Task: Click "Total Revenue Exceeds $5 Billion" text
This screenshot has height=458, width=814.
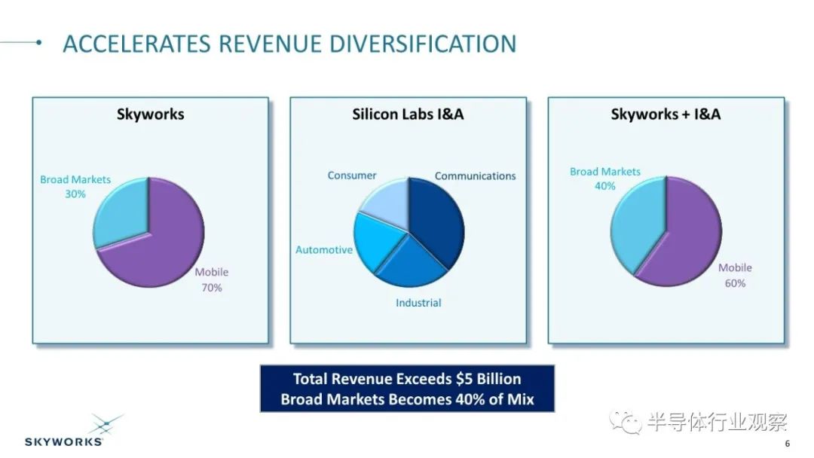Action: [x=407, y=379]
